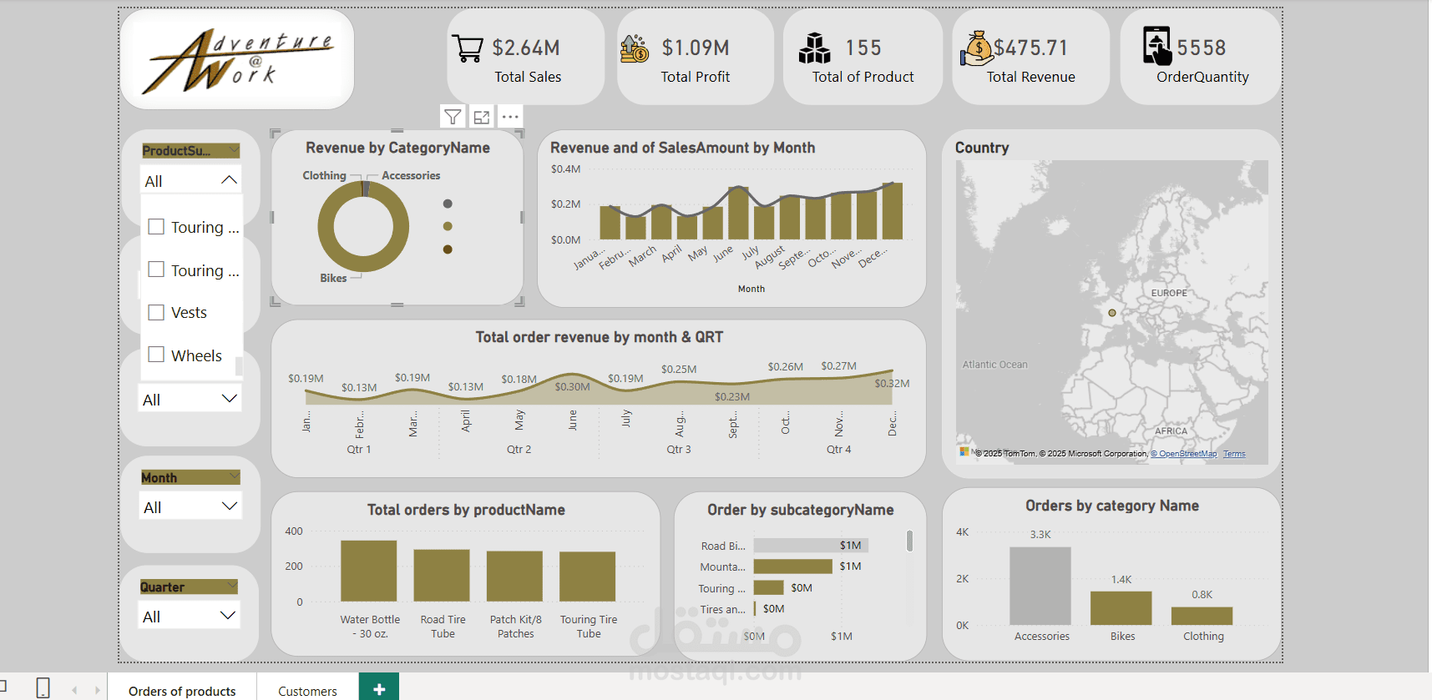Click the $1.09M Total Profit value
Screen dimensions: 1432x700
point(696,48)
